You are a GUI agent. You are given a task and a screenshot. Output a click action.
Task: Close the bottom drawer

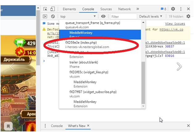click(188, 126)
